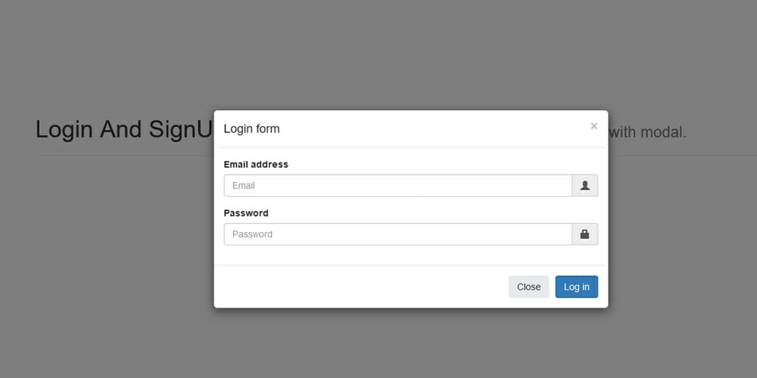Submit with the blue Log in button
This screenshot has width=757, height=378.
576,287
